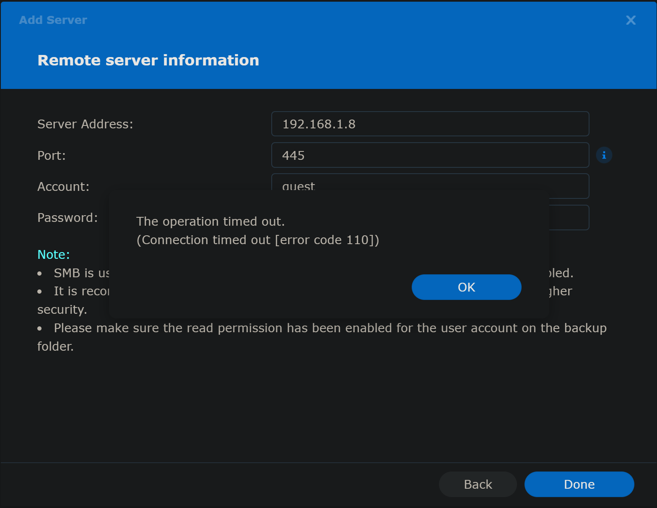657x508 pixels.
Task: Click the 'Connection timed out [error code 110]' text
Action: (258, 240)
